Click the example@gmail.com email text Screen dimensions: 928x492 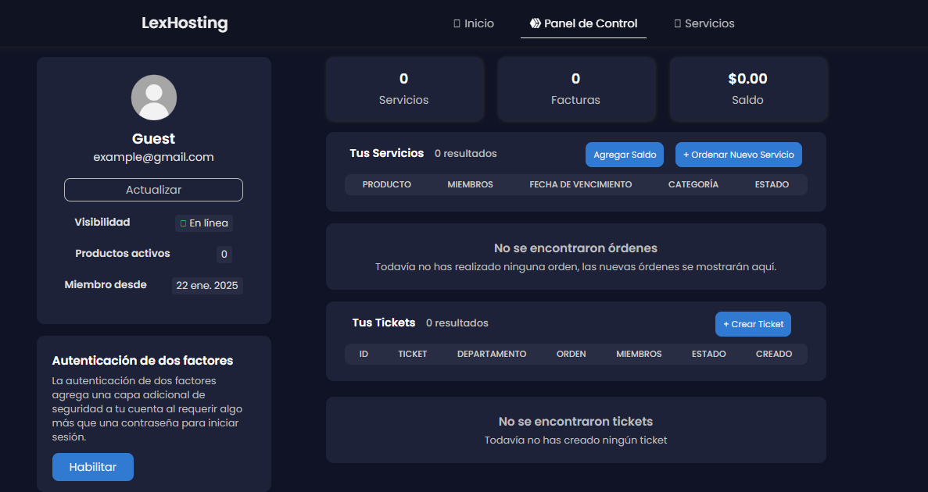(x=153, y=157)
